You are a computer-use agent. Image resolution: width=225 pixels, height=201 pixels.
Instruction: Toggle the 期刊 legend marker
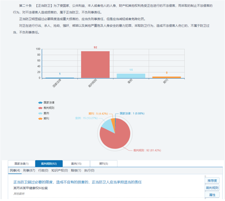[x=40, y=119]
